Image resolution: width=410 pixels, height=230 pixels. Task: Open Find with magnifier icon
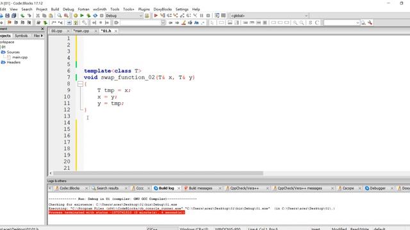click(60, 15)
